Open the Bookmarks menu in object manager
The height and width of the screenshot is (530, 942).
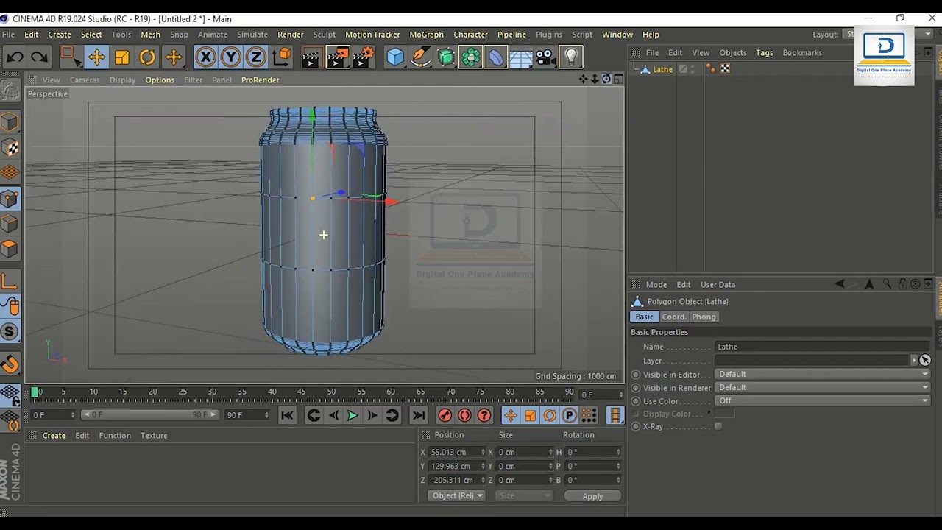coord(802,52)
